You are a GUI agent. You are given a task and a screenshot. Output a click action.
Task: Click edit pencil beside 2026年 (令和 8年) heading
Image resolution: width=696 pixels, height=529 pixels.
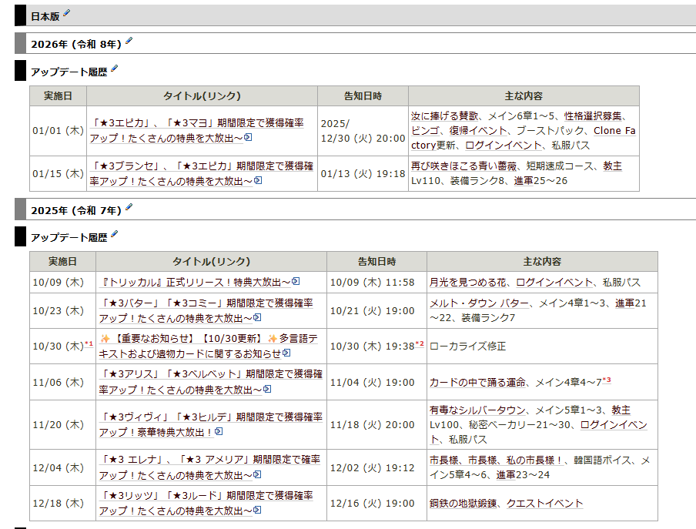(129, 42)
